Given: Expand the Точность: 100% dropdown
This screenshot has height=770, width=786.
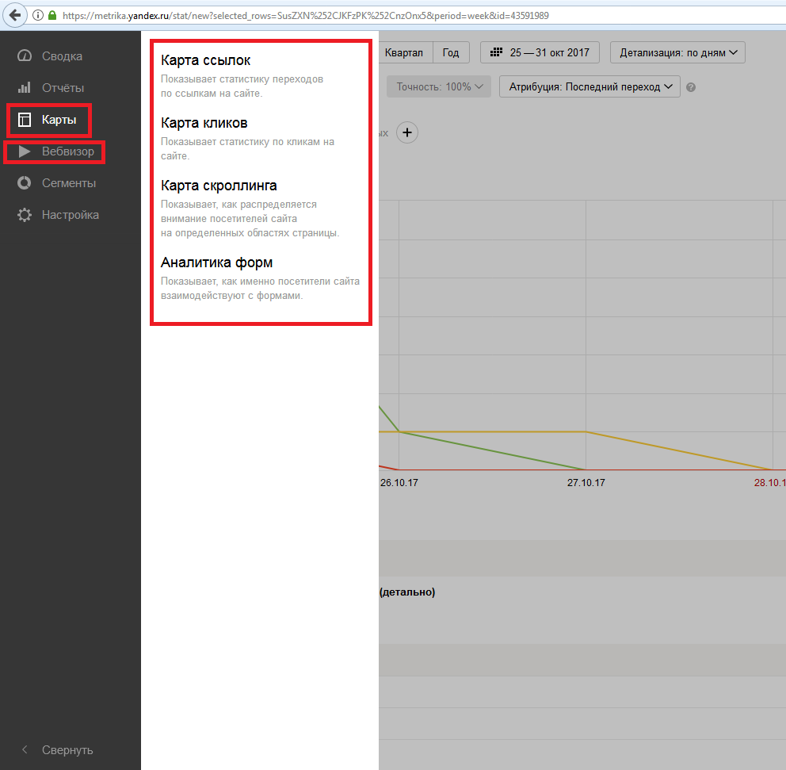Looking at the screenshot, I should (439, 86).
